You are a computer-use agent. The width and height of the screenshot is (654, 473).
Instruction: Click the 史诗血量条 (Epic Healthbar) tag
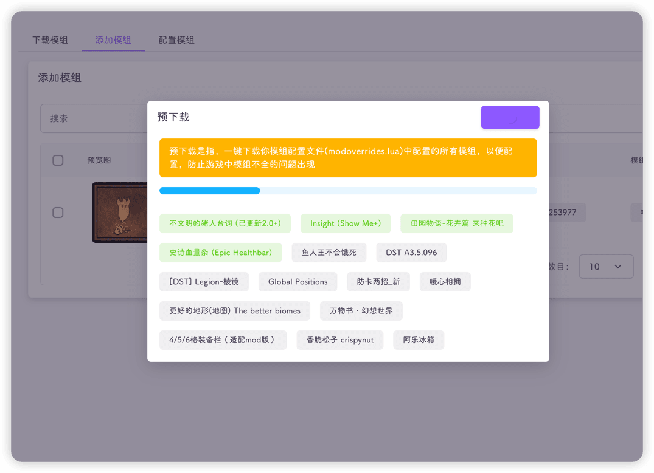(221, 253)
